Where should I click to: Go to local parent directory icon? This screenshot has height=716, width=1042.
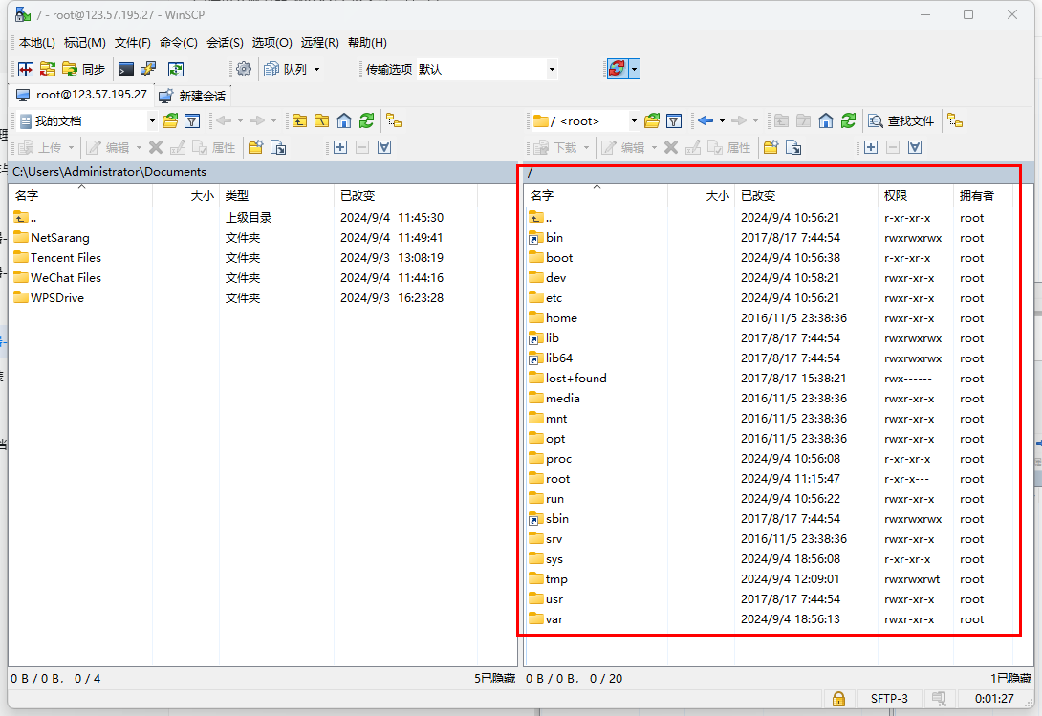[300, 121]
